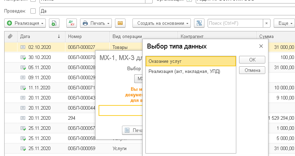This screenshot has height=156, width=295.
Task: Close the Выбор типа данных dialog
Action: (x=261, y=46)
